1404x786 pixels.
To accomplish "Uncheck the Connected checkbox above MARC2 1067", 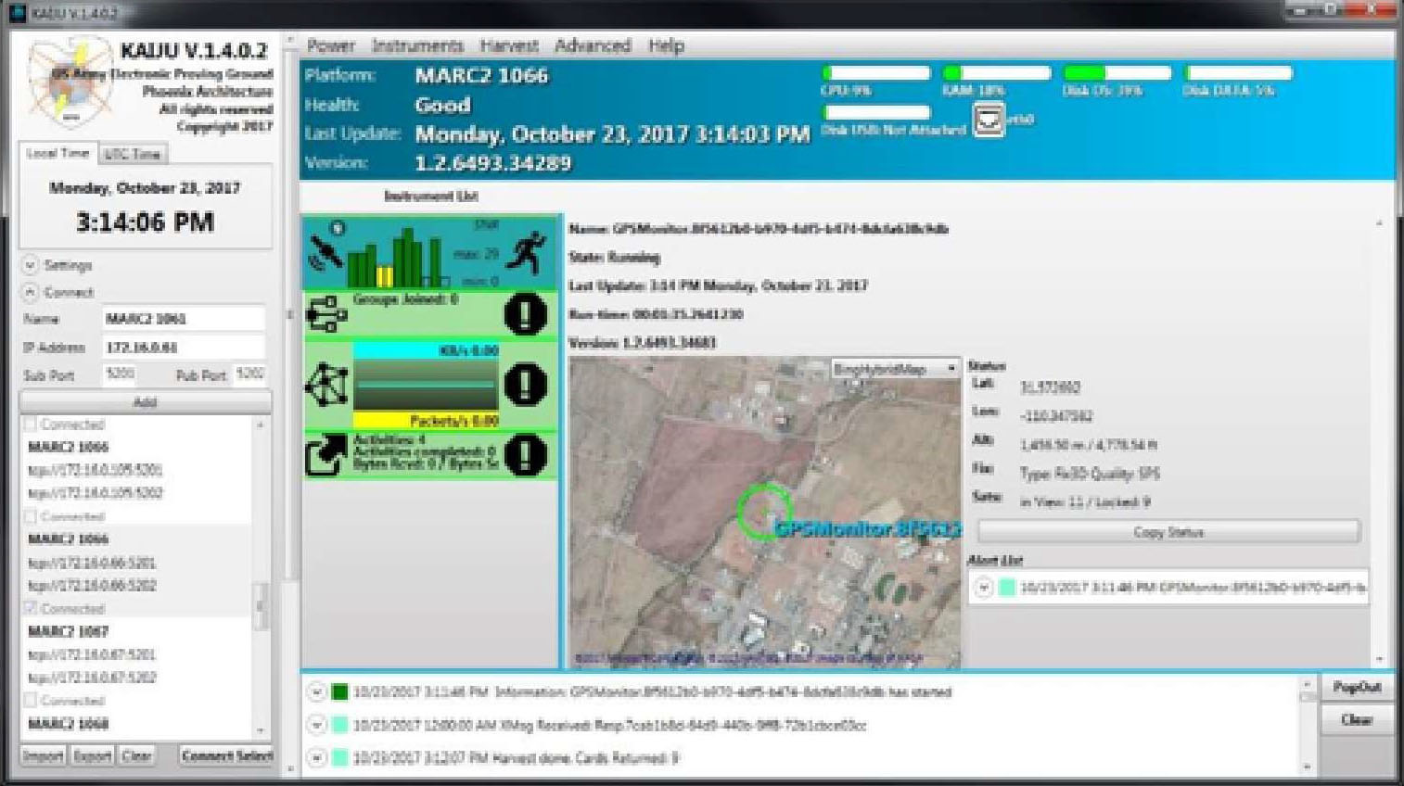I will (31, 608).
